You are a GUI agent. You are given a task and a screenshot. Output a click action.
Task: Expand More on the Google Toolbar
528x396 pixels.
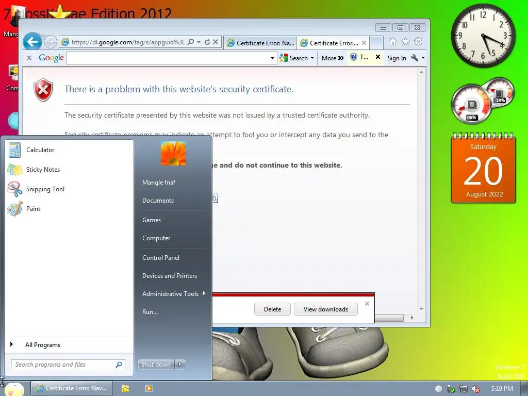(x=333, y=58)
